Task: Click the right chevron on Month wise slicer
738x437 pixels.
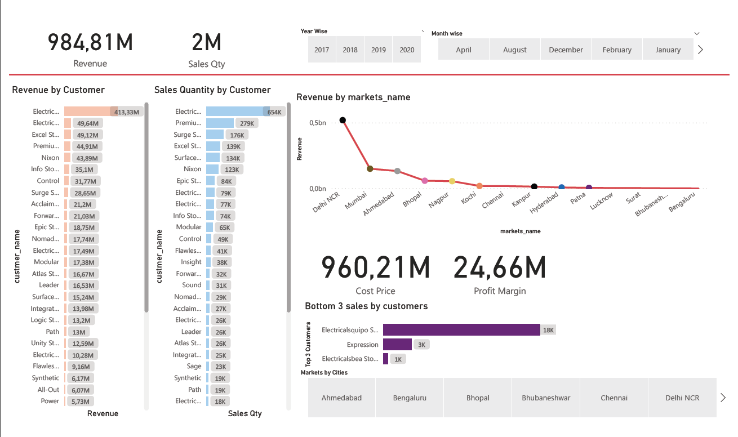Action: pos(700,49)
